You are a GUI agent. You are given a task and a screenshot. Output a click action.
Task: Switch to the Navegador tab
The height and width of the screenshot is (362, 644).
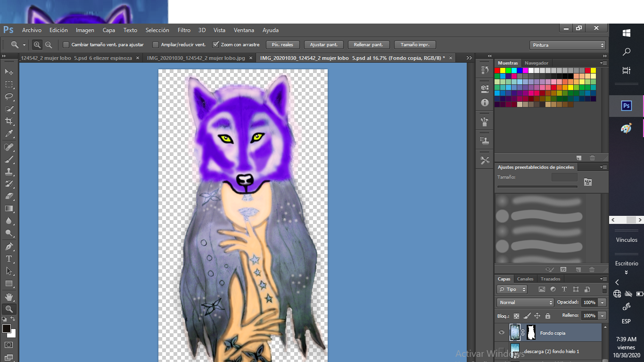click(537, 63)
